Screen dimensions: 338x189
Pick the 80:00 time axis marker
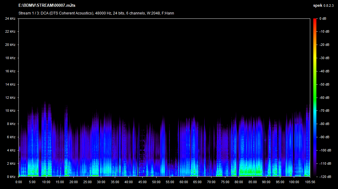click(239, 182)
